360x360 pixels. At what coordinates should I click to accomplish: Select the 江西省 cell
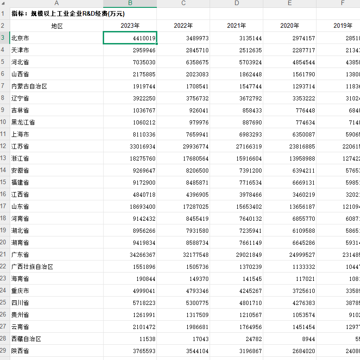57,194
